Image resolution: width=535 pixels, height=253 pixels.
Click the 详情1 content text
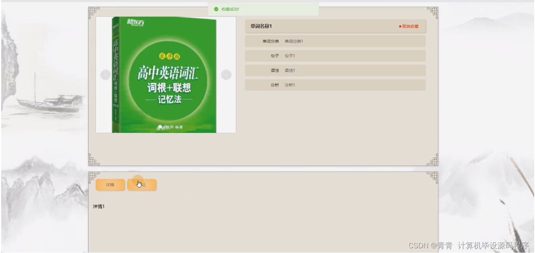tap(99, 207)
